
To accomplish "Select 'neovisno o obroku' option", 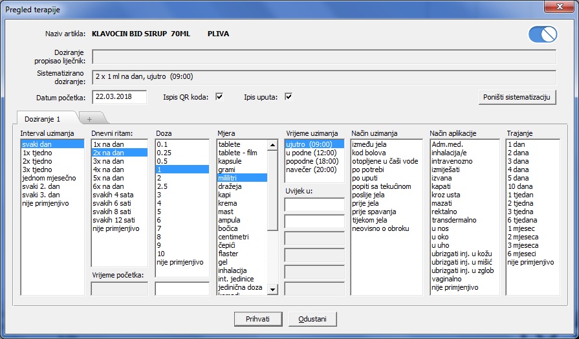I will click(x=386, y=228).
